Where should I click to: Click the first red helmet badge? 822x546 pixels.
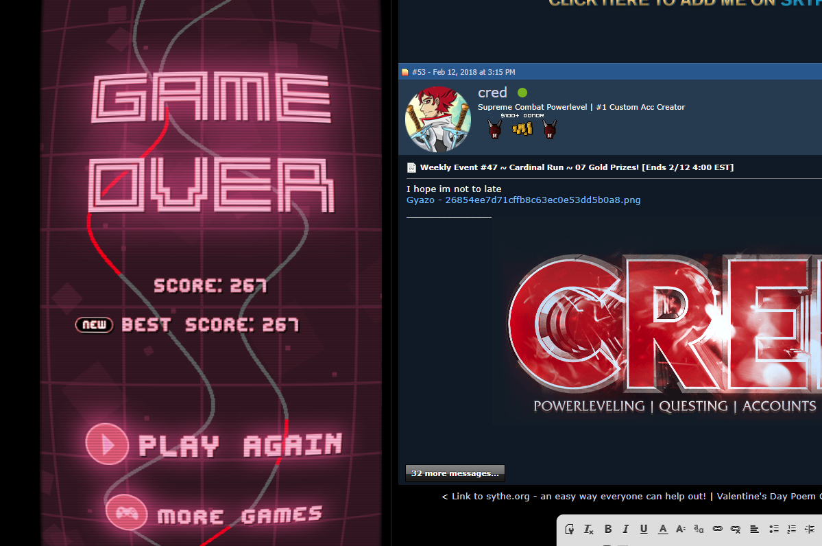[494, 128]
